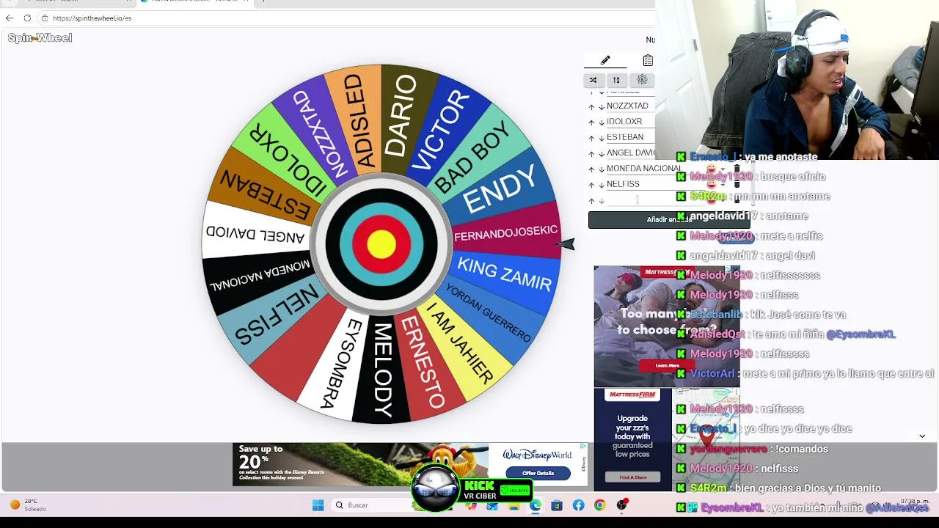Click Offer Details in the Disney ad
939x528 pixels.
click(x=538, y=473)
